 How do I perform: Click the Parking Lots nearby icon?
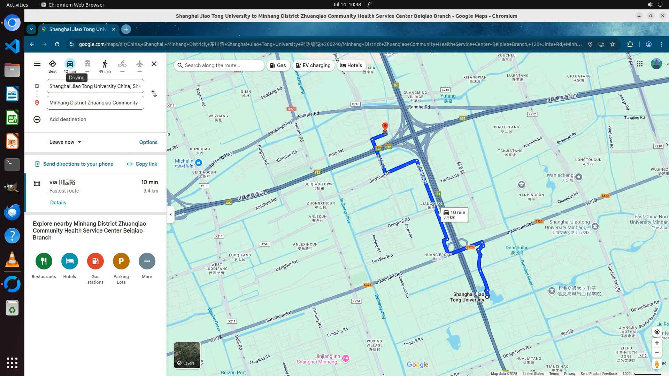(121, 261)
